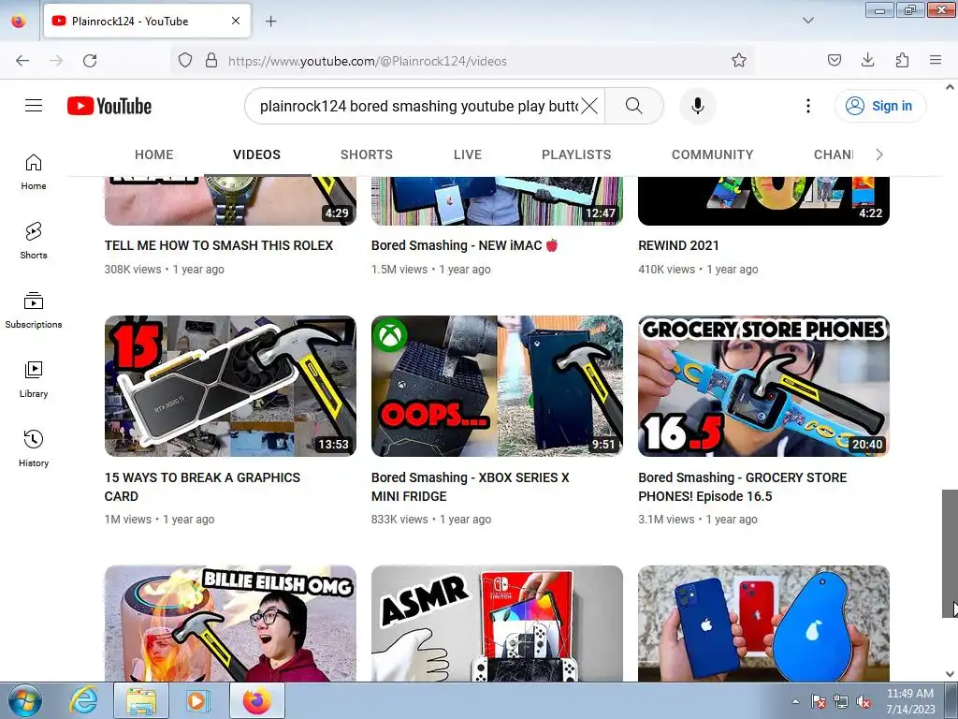Show hidden tray icons arrow
The height and width of the screenshot is (719, 958).
[795, 702]
